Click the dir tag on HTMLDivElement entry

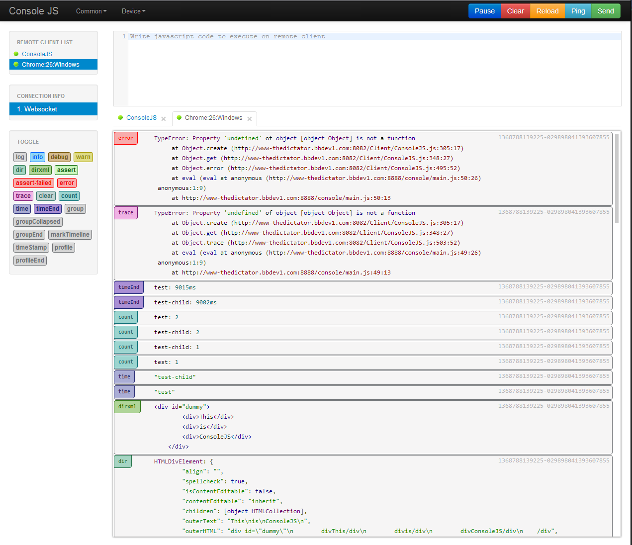(123, 461)
